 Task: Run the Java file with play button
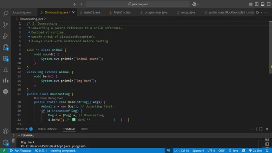tap(258, 12)
